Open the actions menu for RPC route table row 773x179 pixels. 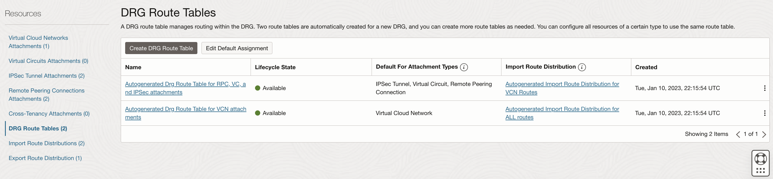[765, 88]
